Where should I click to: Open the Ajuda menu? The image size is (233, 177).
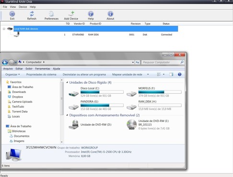(x=57, y=68)
